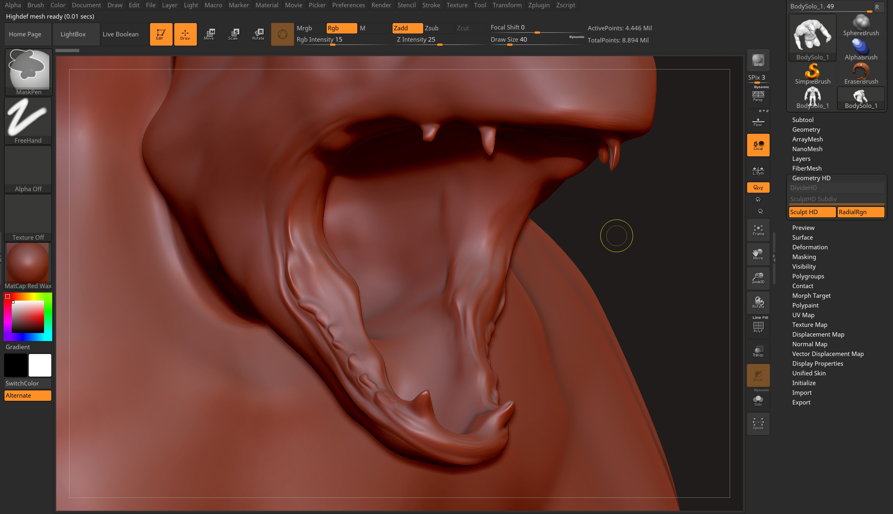Viewport: 893px width, 514px height.
Task: Click the Live Boolean button
Action: (124, 34)
